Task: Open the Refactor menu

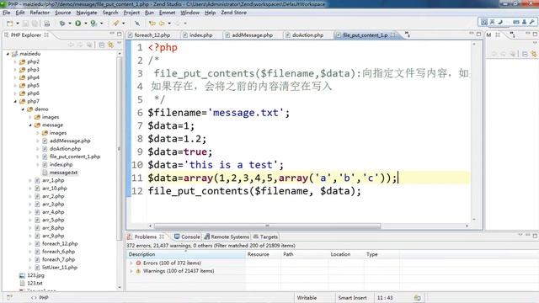Action: pos(40,13)
